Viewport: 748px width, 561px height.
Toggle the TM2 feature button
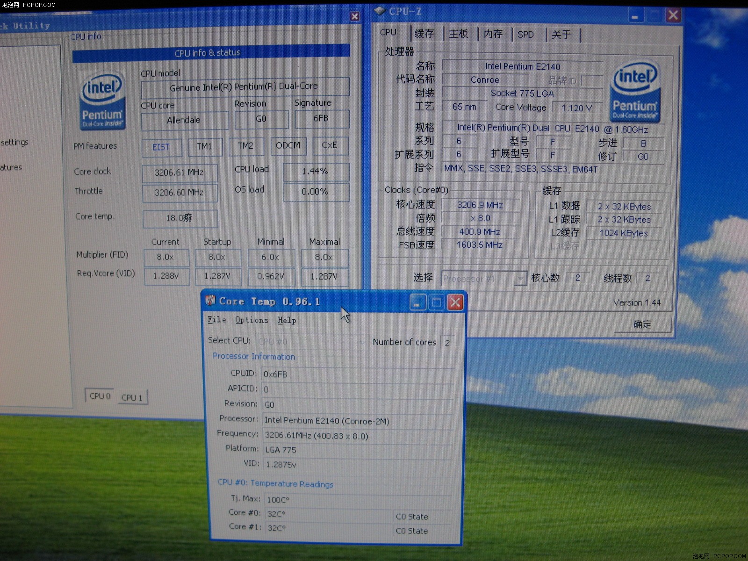coord(245,146)
